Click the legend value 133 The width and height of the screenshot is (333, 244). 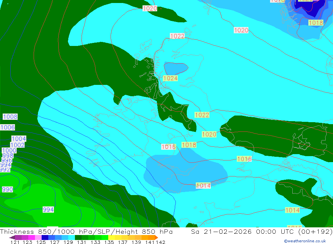coord(95,242)
